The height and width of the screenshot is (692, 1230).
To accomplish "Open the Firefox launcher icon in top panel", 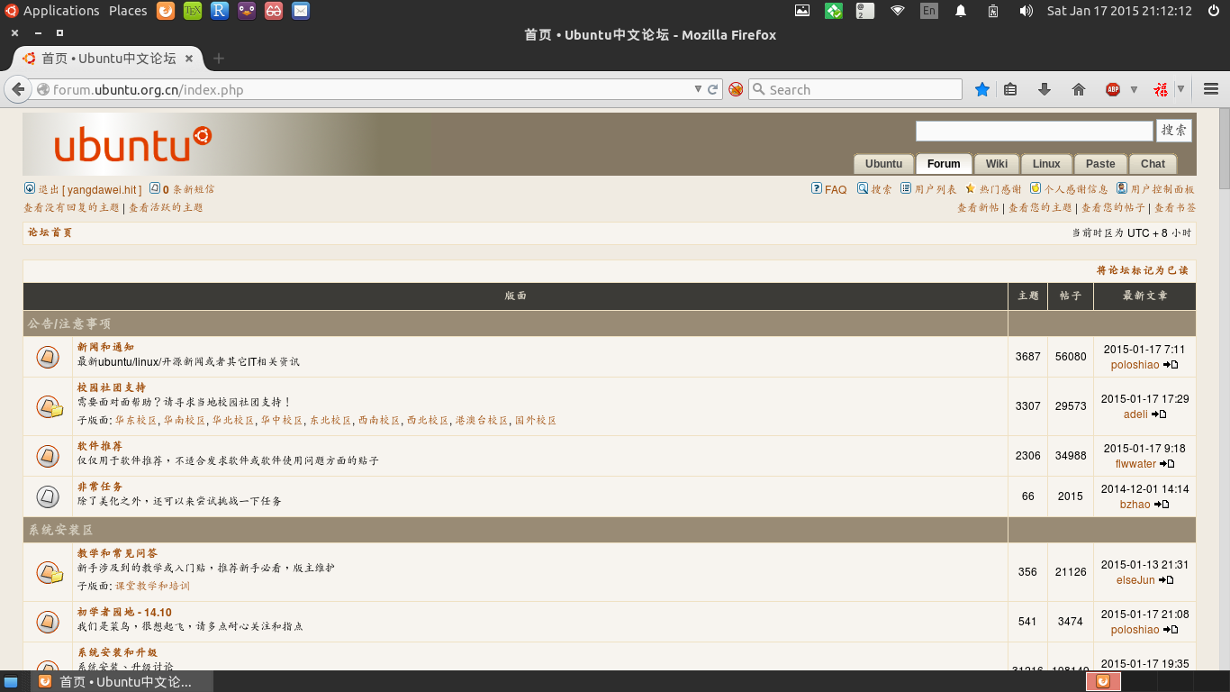I will click(166, 11).
